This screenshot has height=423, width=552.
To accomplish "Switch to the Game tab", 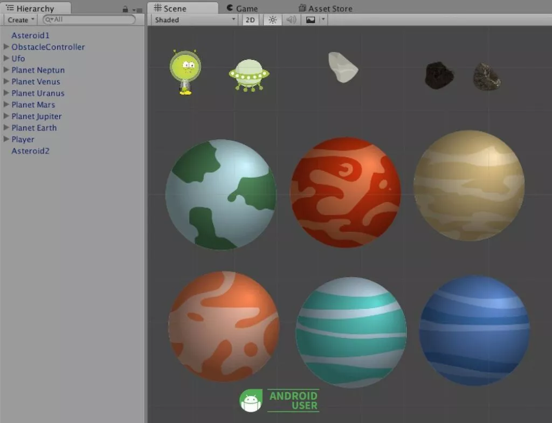I will (242, 8).
